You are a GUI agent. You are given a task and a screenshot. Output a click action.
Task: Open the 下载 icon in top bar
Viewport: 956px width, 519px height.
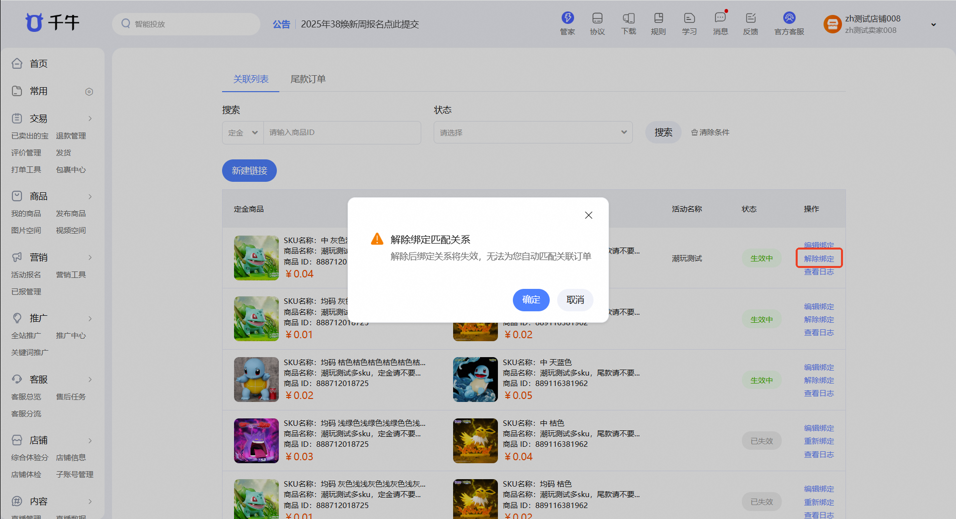pyautogui.click(x=628, y=18)
